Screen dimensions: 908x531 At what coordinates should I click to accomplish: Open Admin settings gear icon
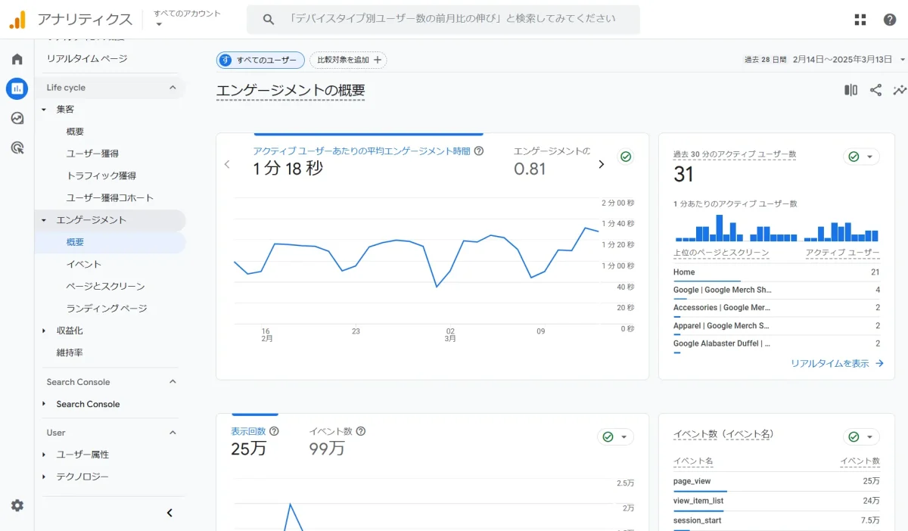(17, 505)
